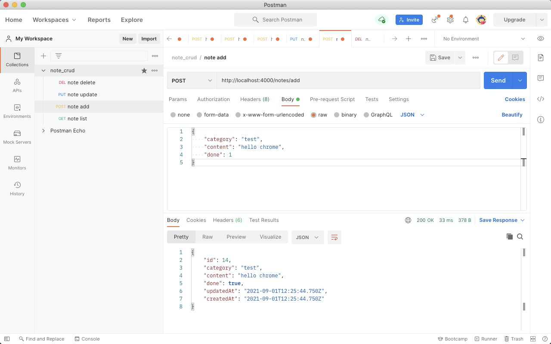Screen dimensions: 551x344
Task: Click the blue Send button
Action: [x=498, y=80]
